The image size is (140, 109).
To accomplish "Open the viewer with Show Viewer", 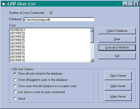I will pos(118,76).
